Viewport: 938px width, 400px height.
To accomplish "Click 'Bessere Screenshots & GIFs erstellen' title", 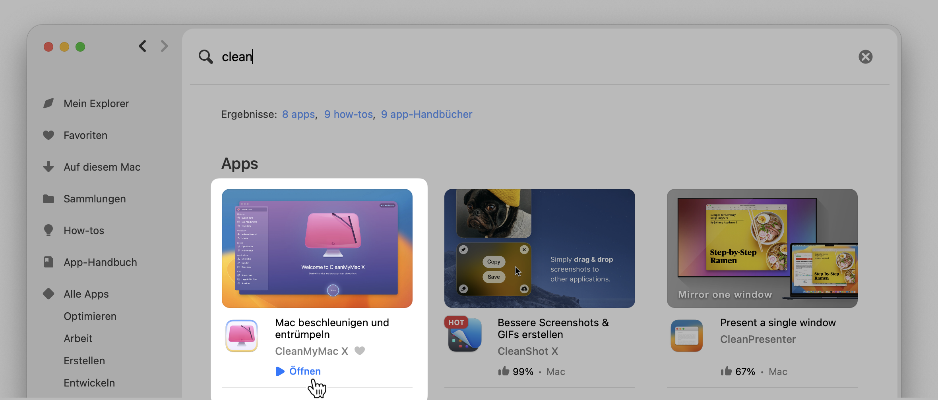I will pyautogui.click(x=553, y=329).
